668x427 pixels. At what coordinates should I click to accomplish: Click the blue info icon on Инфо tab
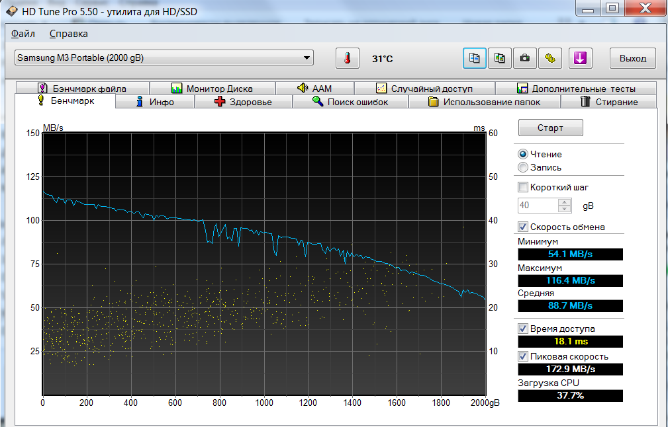tap(139, 102)
